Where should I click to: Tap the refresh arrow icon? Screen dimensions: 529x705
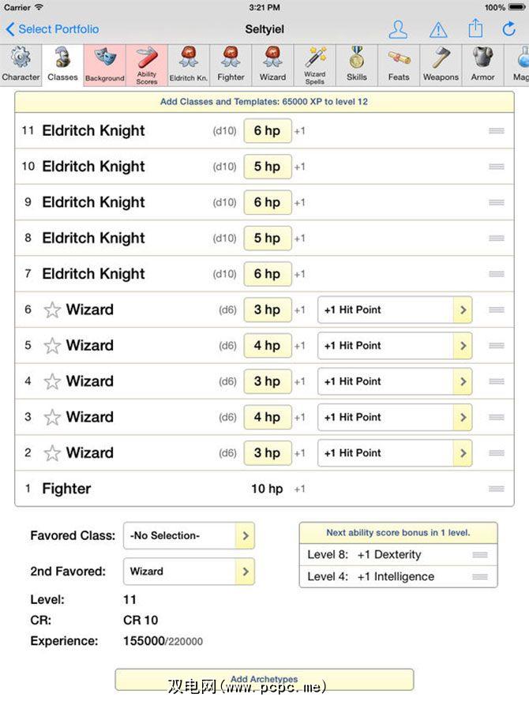(509, 29)
